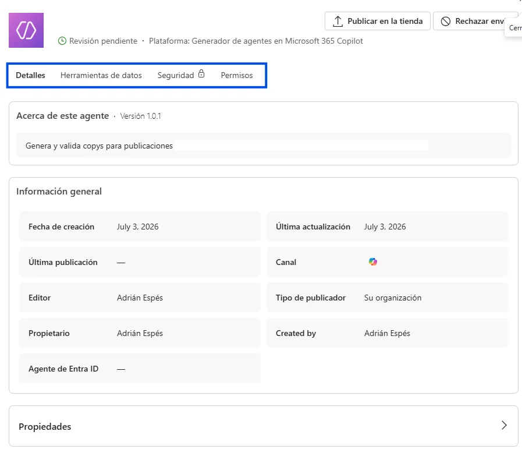522x449 pixels.
Task: Click the Rechazar envío button
Action: click(x=475, y=21)
